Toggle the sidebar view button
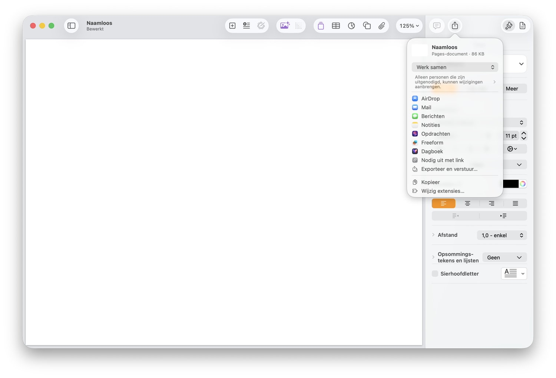This screenshot has width=556, height=378. 72,26
